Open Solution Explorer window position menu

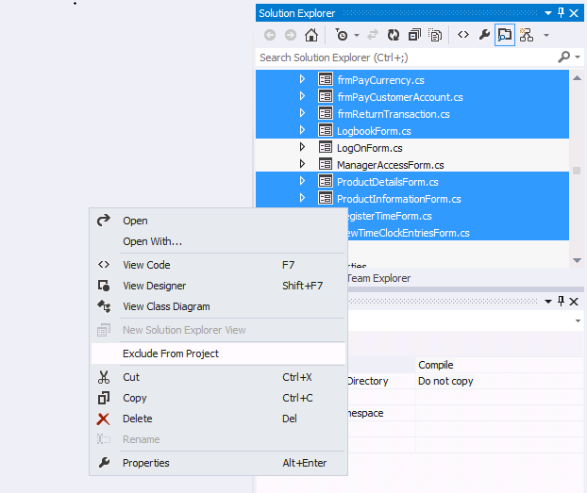tap(548, 13)
